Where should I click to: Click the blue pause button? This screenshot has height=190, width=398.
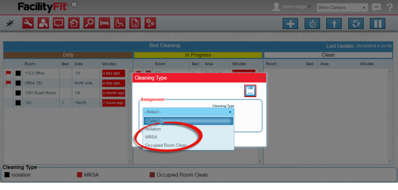click(378, 23)
